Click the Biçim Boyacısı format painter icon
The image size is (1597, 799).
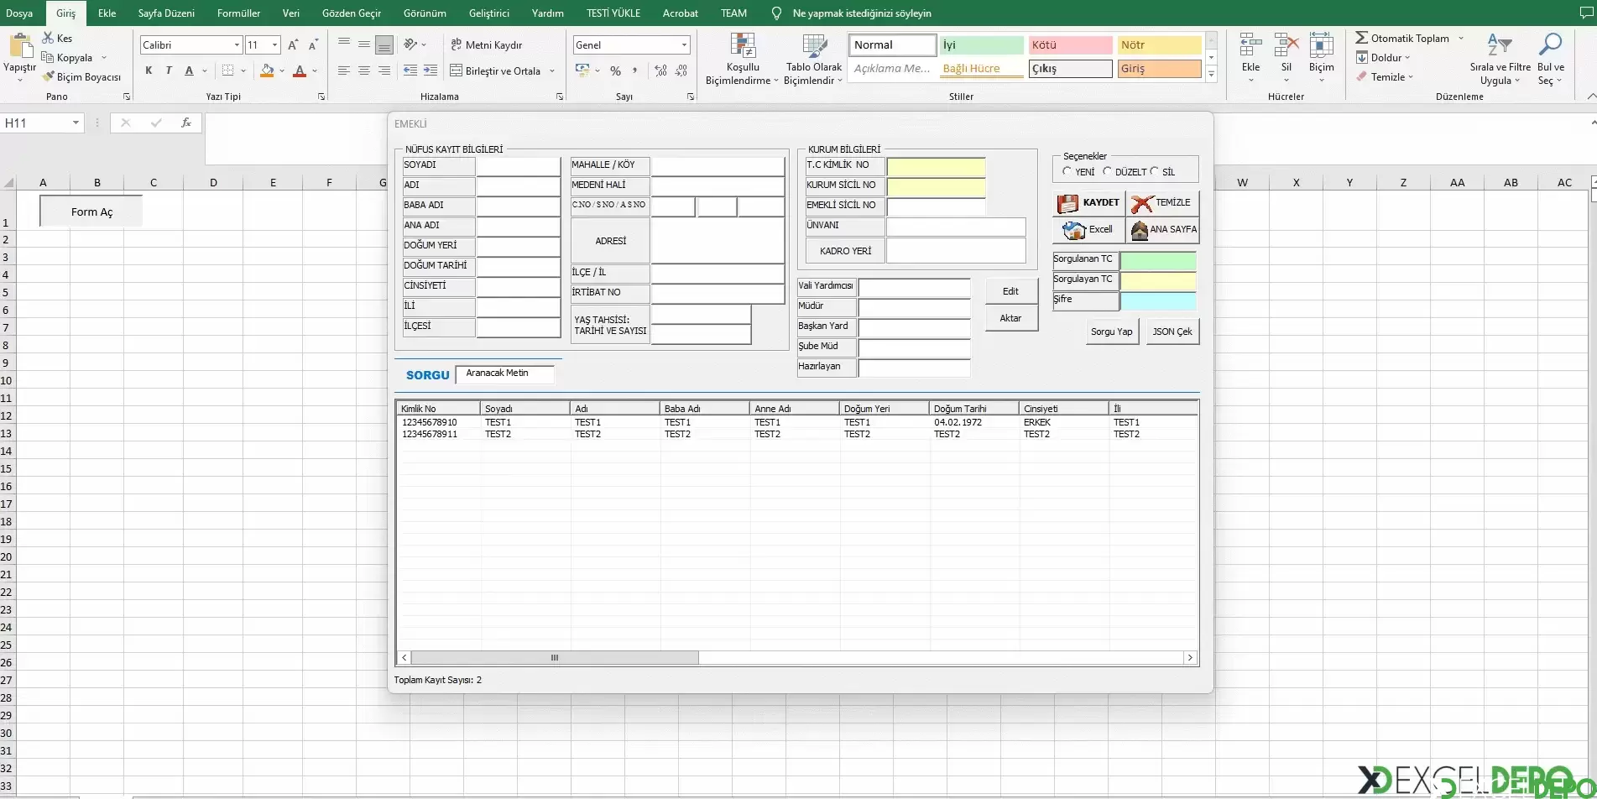49,76
